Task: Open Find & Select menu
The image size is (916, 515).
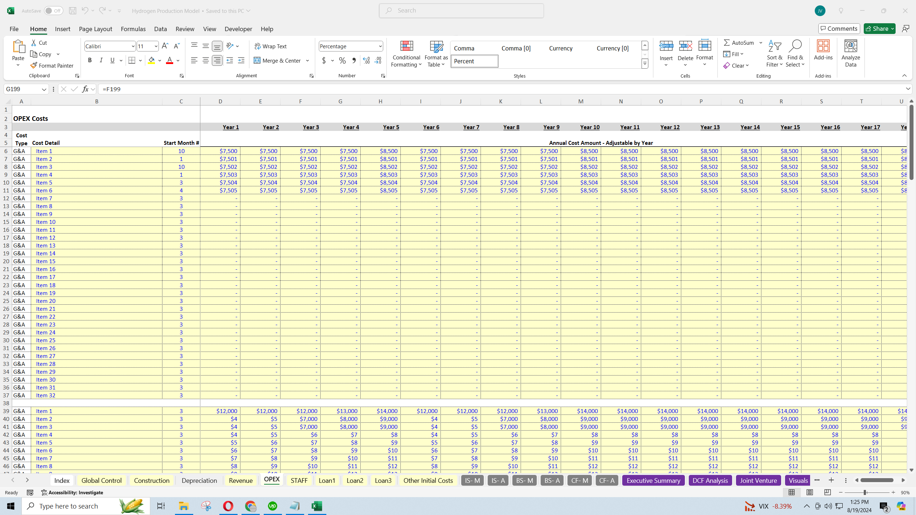Action: [x=795, y=54]
